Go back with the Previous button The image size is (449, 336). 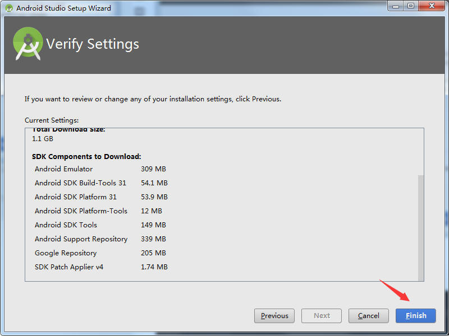(274, 316)
